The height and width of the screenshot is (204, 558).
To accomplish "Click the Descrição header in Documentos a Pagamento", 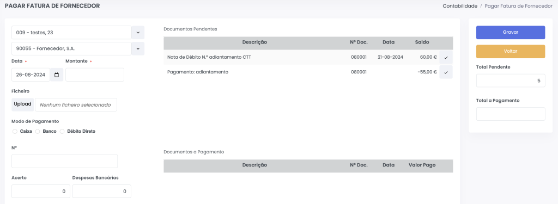I will tap(255, 165).
